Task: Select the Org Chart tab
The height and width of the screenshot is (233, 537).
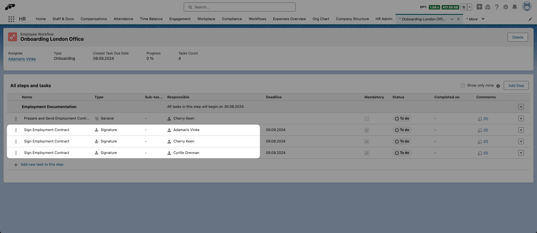Action: (x=321, y=19)
